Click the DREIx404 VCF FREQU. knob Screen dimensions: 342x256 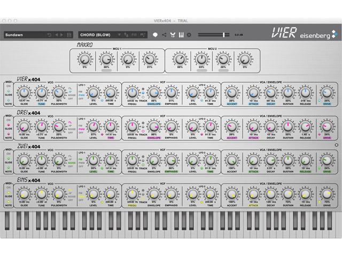pos(132,126)
